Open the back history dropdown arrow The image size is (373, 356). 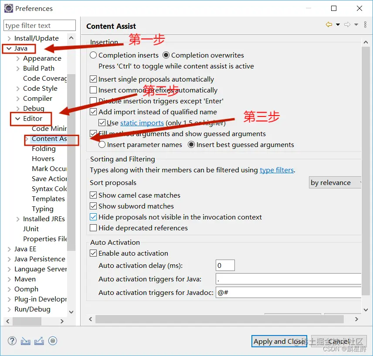coord(338,24)
